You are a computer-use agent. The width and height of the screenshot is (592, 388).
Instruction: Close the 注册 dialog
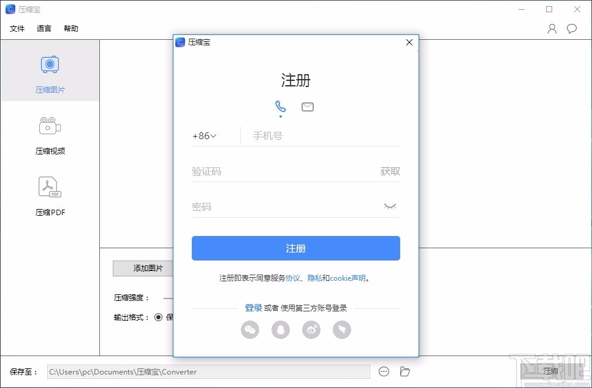[409, 42]
